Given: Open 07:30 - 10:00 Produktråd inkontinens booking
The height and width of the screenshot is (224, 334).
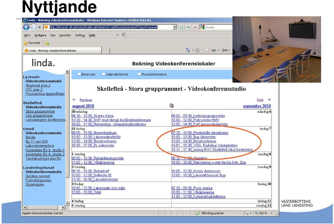Looking at the screenshot, I should pos(200,133).
